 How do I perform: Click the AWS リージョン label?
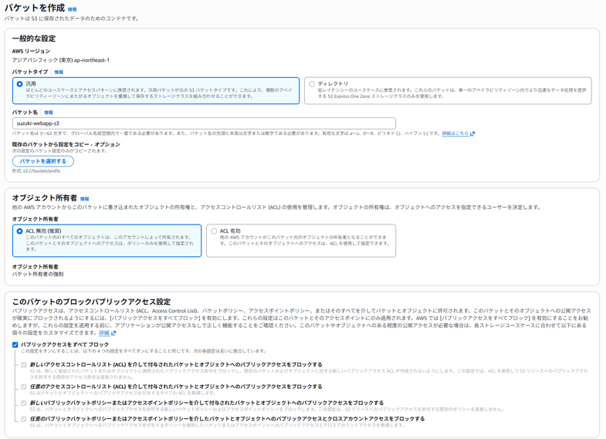pos(31,52)
